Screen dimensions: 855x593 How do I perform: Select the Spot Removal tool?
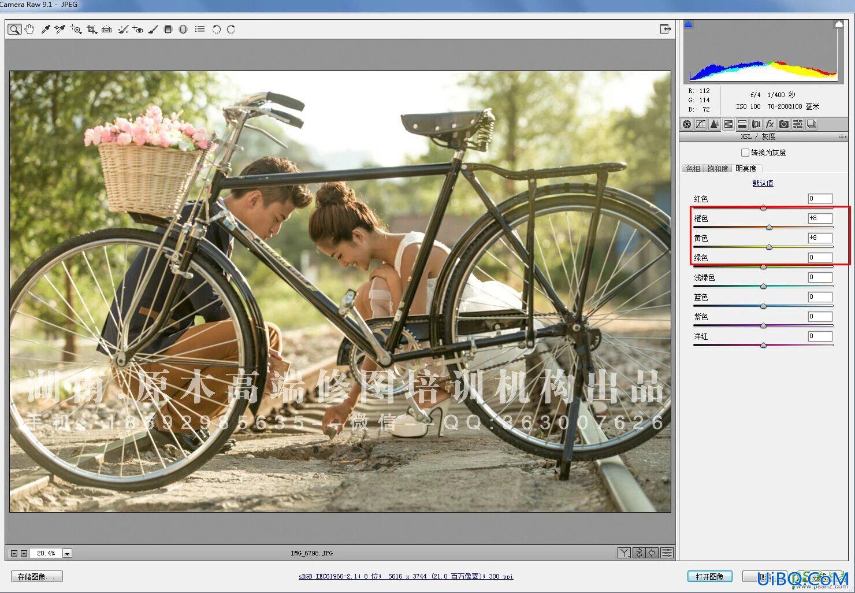tap(122, 29)
